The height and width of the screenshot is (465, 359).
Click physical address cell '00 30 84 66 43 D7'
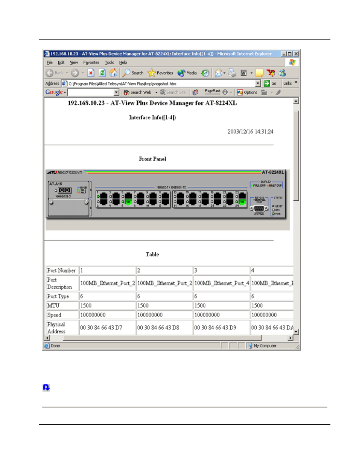coord(107,328)
